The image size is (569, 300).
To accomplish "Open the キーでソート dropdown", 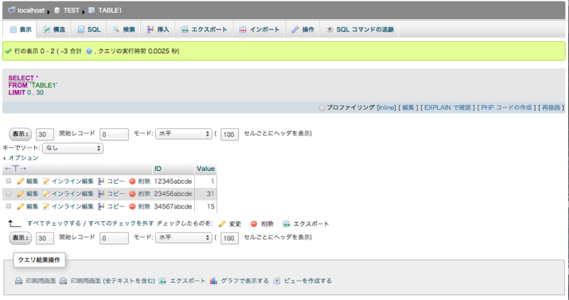I will click(x=73, y=148).
